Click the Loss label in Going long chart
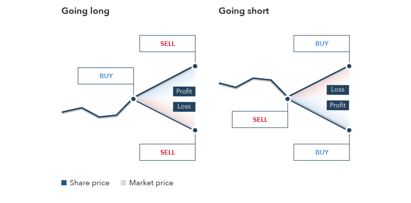 click(x=184, y=107)
